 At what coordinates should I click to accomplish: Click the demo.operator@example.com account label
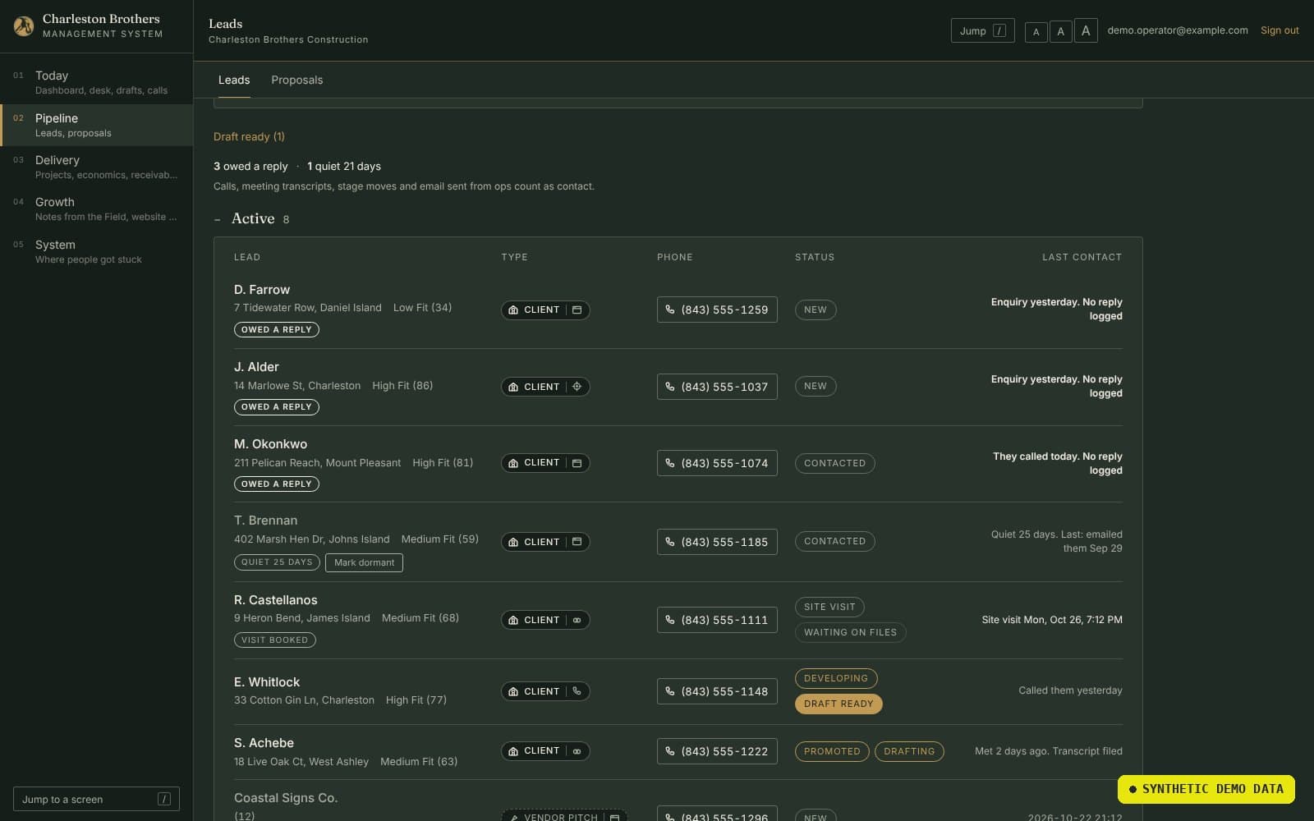tap(1178, 30)
